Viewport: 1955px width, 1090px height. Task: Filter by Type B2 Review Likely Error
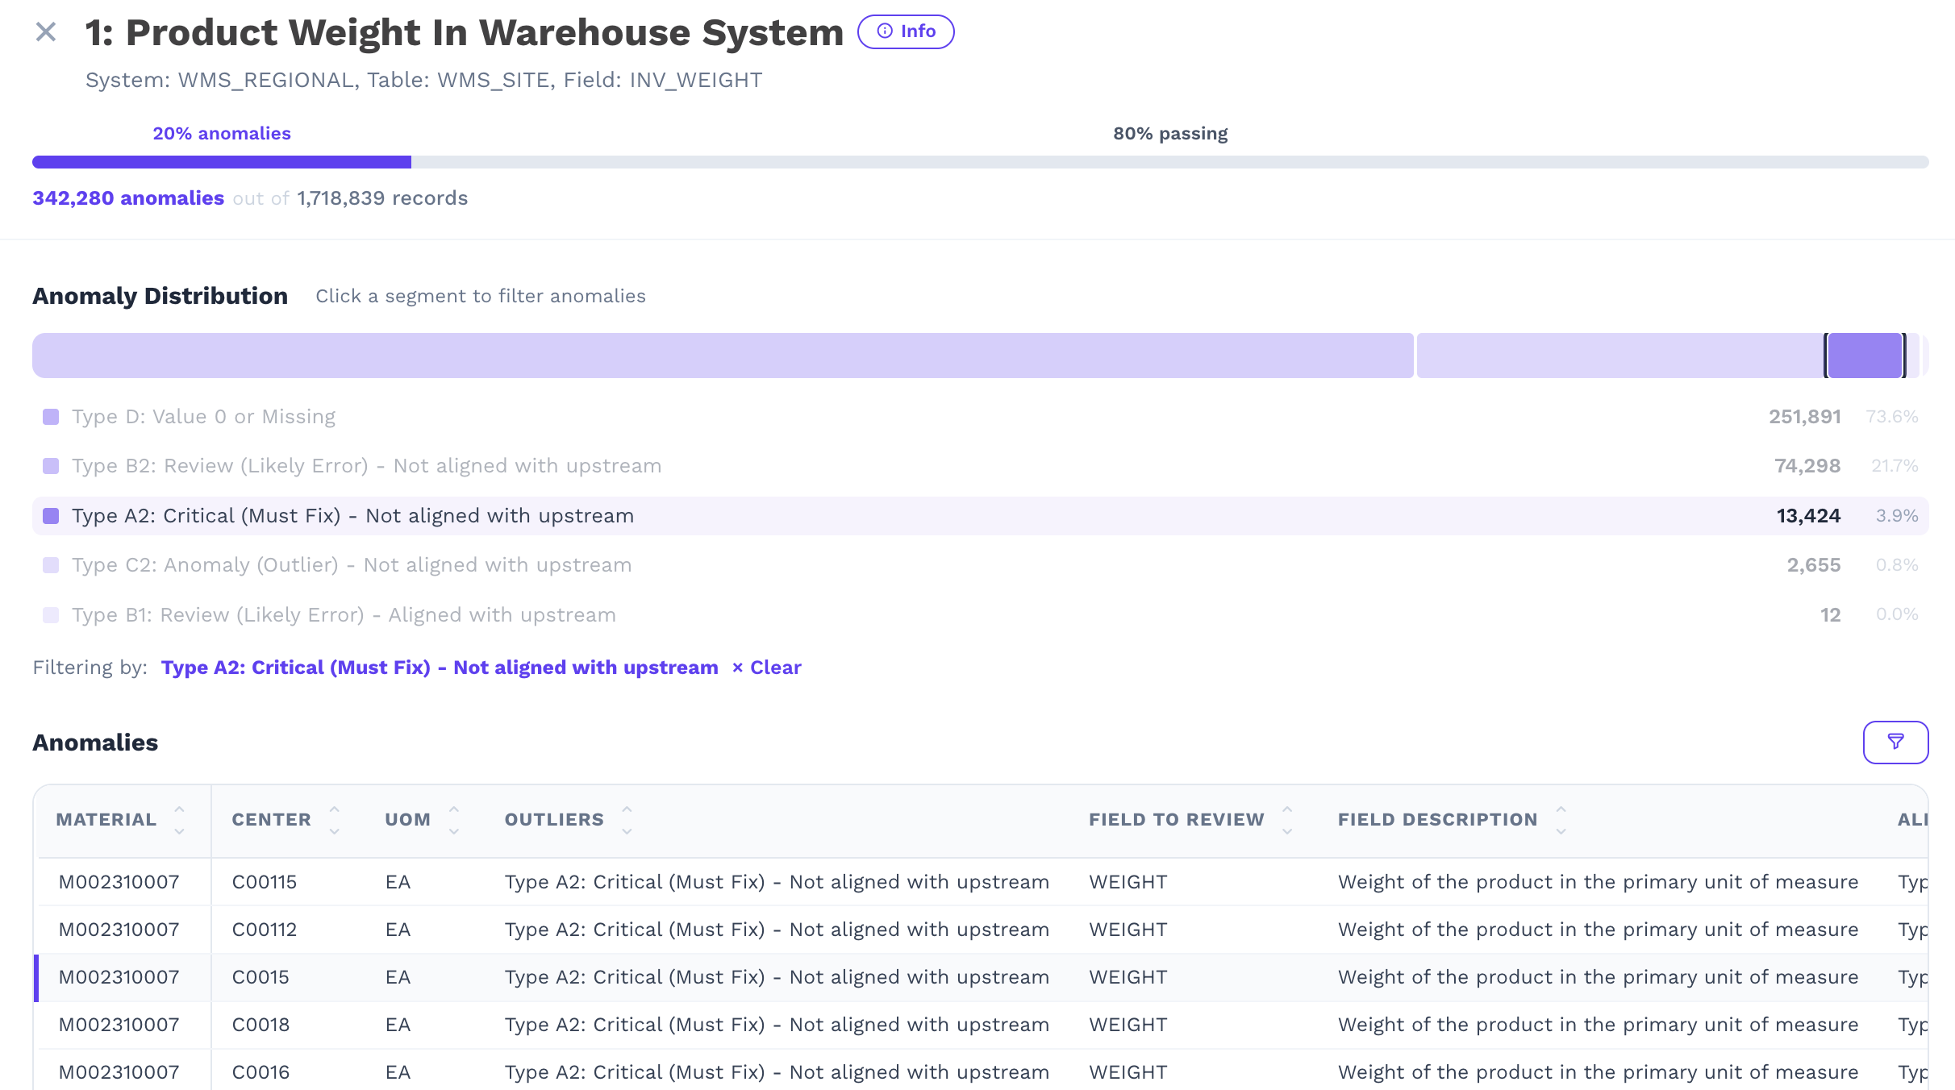(x=366, y=466)
